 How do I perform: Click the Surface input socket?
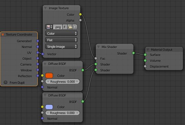point(145,55)
